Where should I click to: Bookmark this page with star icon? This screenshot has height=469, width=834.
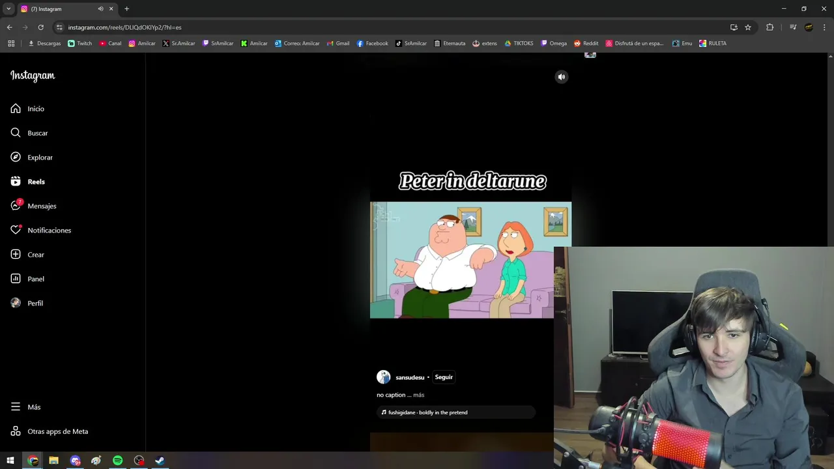coord(748,27)
